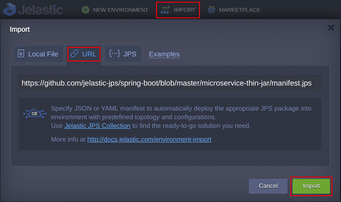341x202 pixels.
Task: Open docs.jelastic.com environment-import link
Action: [149, 139]
